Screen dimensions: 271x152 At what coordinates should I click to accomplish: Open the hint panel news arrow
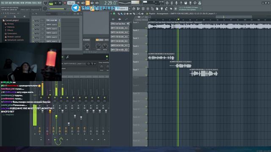coord(201,8)
